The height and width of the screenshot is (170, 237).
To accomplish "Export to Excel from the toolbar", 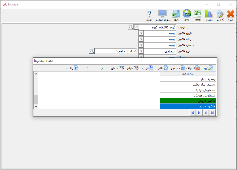I will [x=198, y=14].
